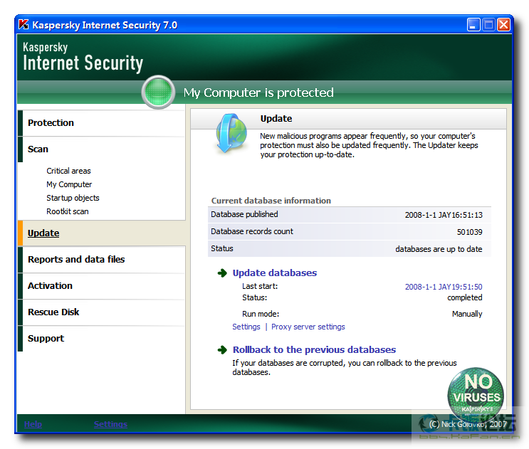The height and width of the screenshot is (449, 529).
Task: Open Settings link in bottom bar
Action: click(110, 424)
